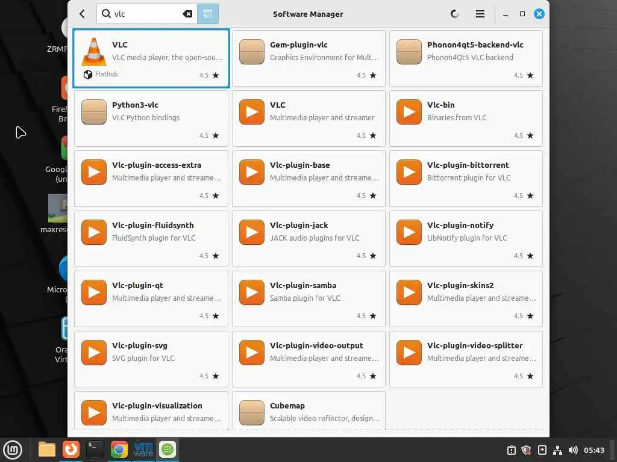Screen dimensions: 617x462
Task: Click the Vlc-plugin-base icon
Action: click(251, 171)
